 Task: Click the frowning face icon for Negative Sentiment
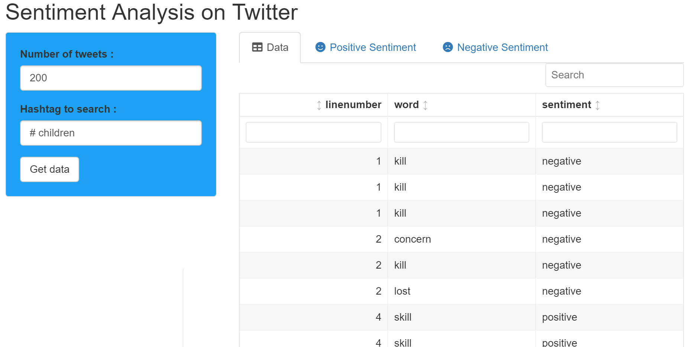tap(448, 47)
